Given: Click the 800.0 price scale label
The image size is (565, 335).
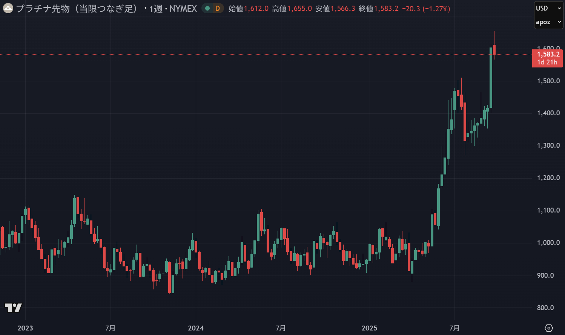Looking at the screenshot, I should [x=548, y=308].
